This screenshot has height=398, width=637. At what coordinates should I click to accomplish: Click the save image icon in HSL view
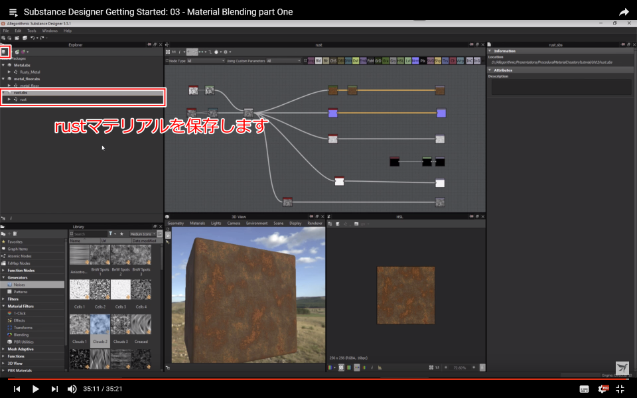tap(337, 224)
